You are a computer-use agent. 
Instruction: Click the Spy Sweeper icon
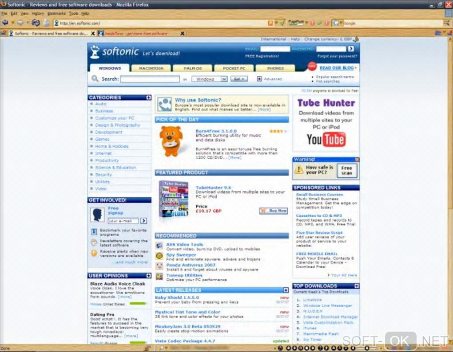tap(159, 256)
